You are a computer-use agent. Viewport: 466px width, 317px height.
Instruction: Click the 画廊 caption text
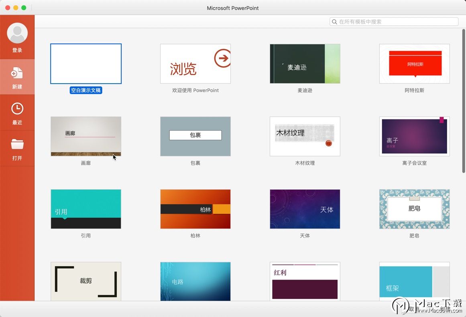pyautogui.click(x=86, y=163)
